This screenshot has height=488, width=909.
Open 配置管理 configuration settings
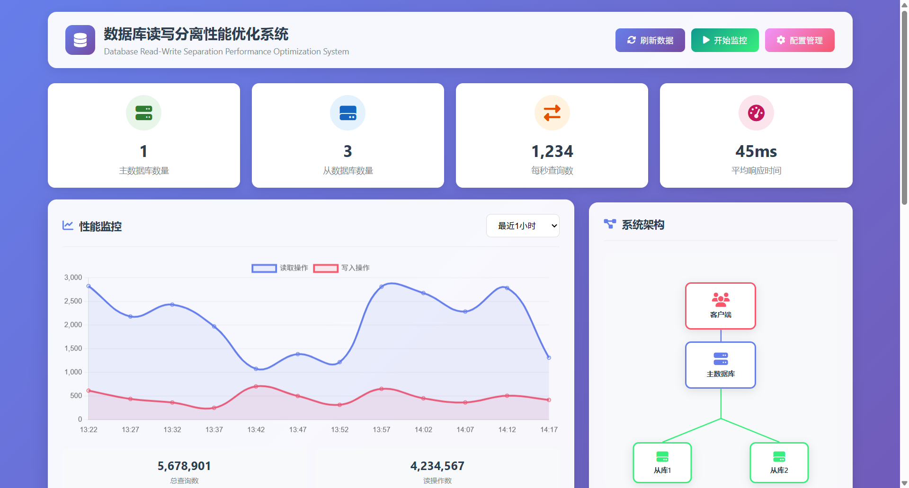click(x=799, y=40)
